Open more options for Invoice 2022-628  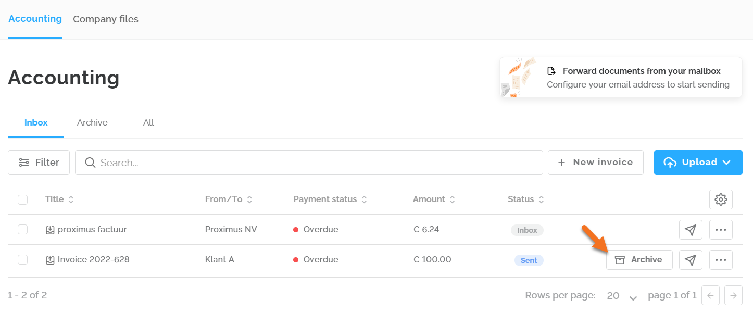(x=721, y=260)
